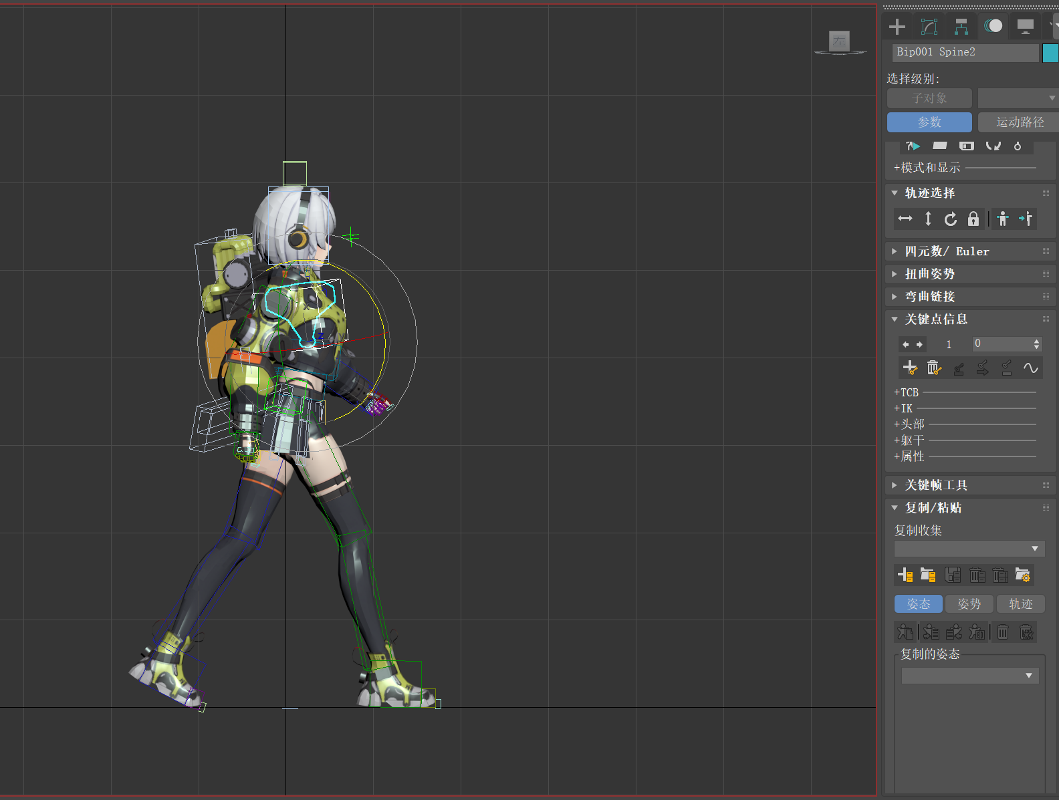This screenshot has height=800, width=1059.
Task: Toggle Lock COM Keying padlock
Action: tap(973, 219)
